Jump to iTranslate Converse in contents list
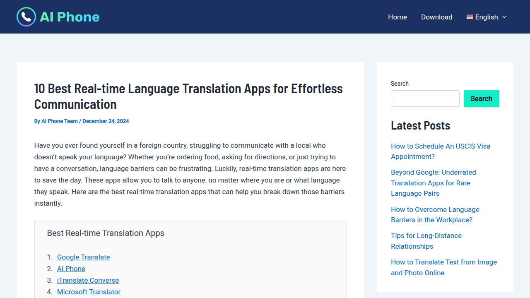Screen dimensions: 530x298 pyautogui.click(x=88, y=280)
